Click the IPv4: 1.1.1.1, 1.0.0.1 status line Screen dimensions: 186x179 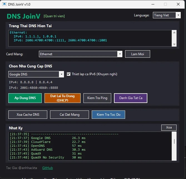[35, 36]
